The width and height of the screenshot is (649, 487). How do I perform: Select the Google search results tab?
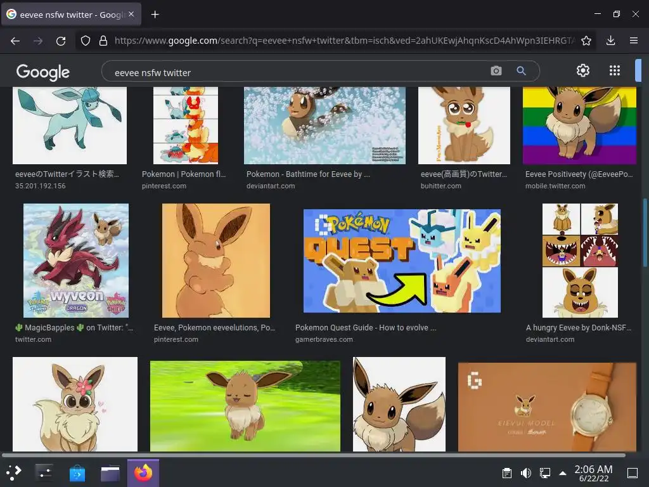pos(71,15)
